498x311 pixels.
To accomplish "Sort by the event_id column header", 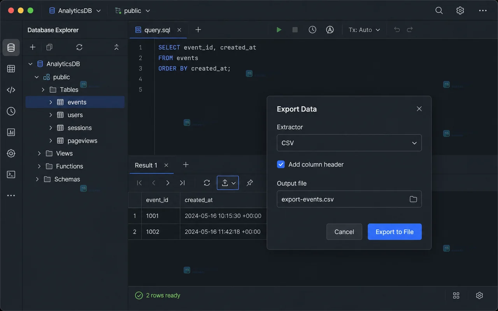I will point(161,200).
